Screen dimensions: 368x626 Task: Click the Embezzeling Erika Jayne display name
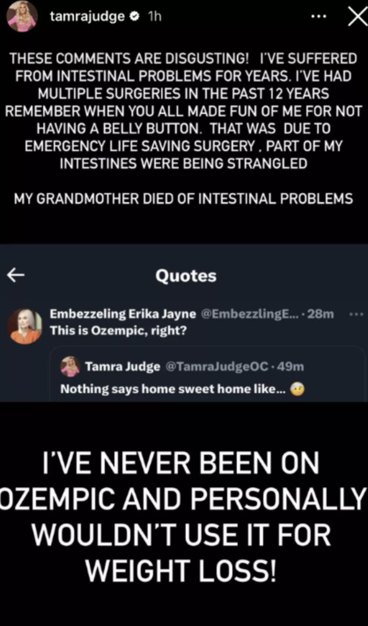(123, 314)
